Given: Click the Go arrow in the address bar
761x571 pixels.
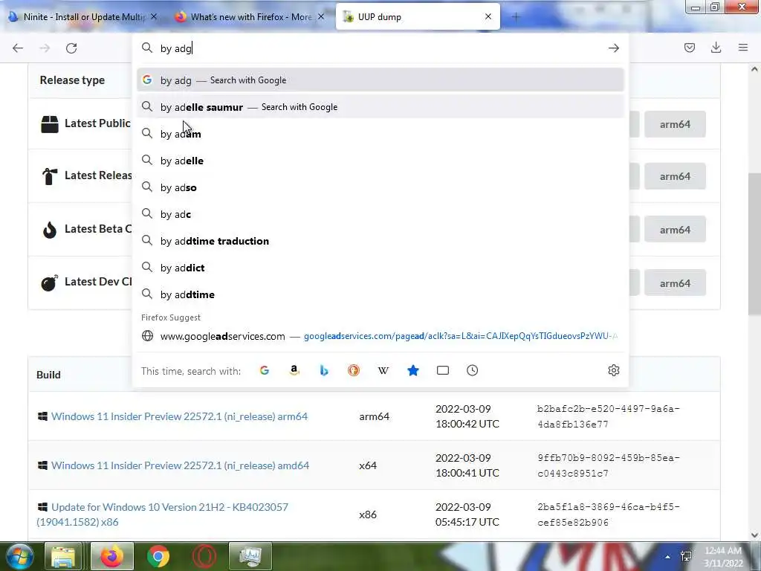Looking at the screenshot, I should (x=613, y=48).
